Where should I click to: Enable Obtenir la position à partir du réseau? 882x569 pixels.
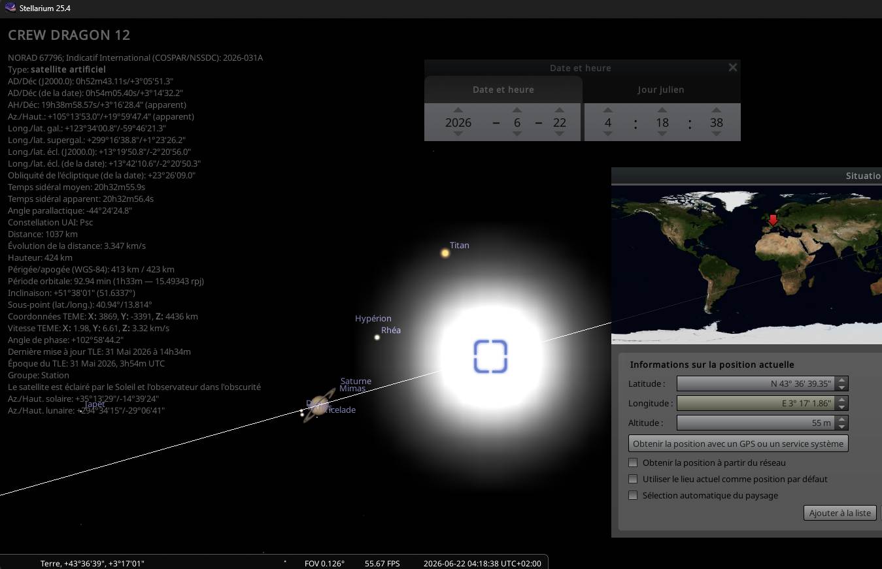click(x=633, y=463)
